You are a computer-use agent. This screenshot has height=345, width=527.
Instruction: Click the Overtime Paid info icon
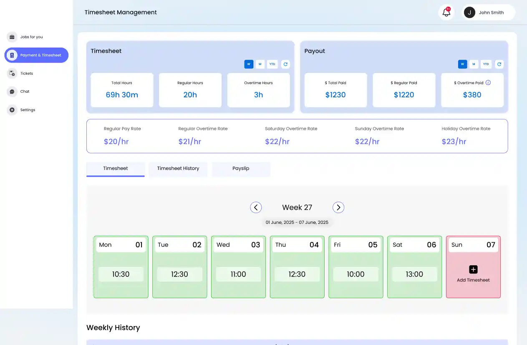[488, 83]
